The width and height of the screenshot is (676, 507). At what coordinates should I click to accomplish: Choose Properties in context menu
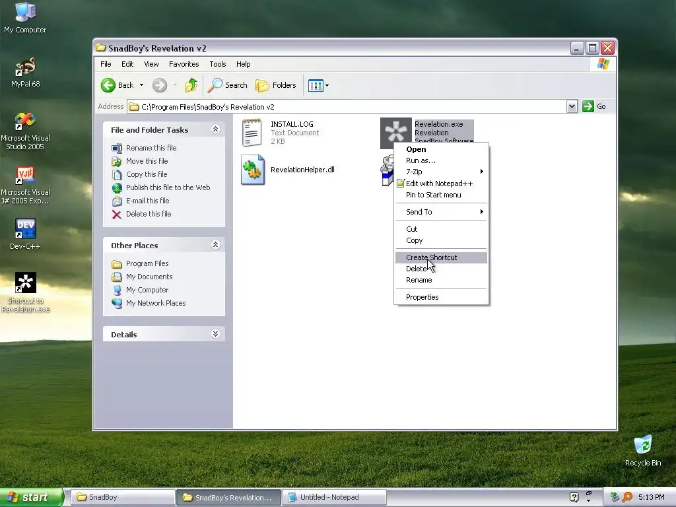(x=442, y=297)
